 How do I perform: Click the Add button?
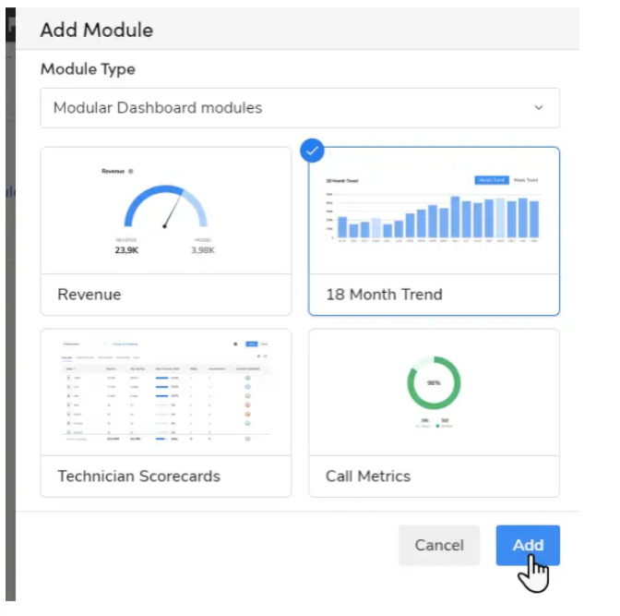[x=528, y=545]
